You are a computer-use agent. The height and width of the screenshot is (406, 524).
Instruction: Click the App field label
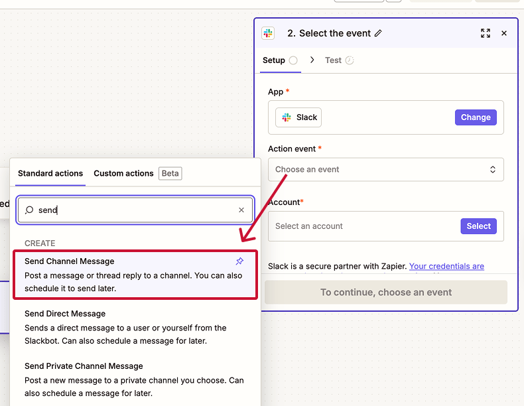point(276,92)
